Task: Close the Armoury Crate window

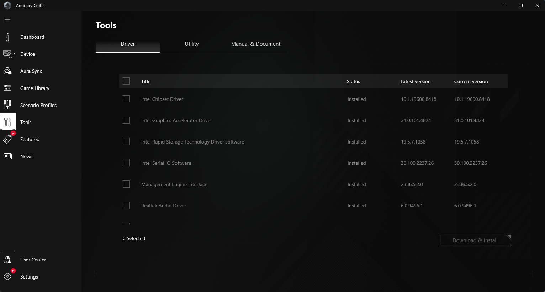Action: (537, 5)
